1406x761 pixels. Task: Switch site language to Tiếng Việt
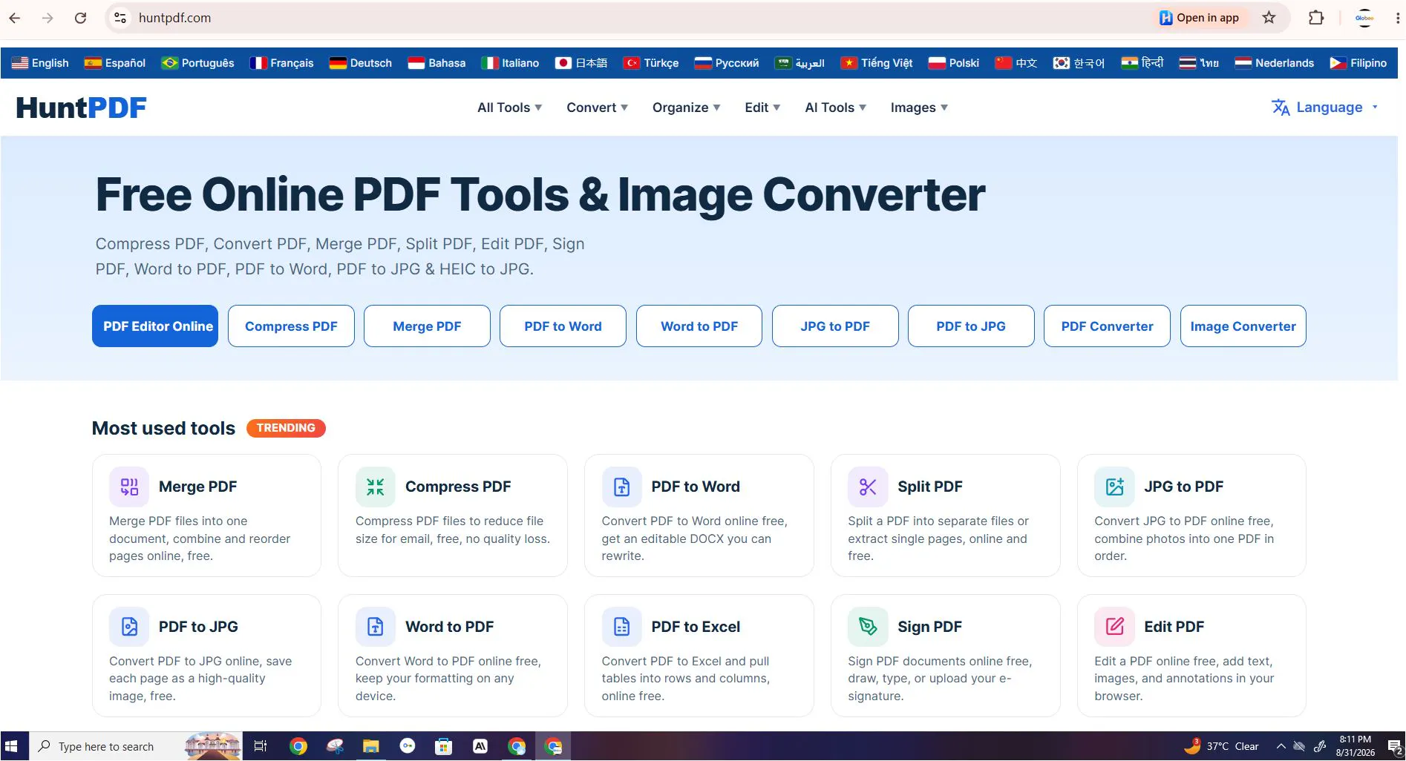tap(877, 63)
